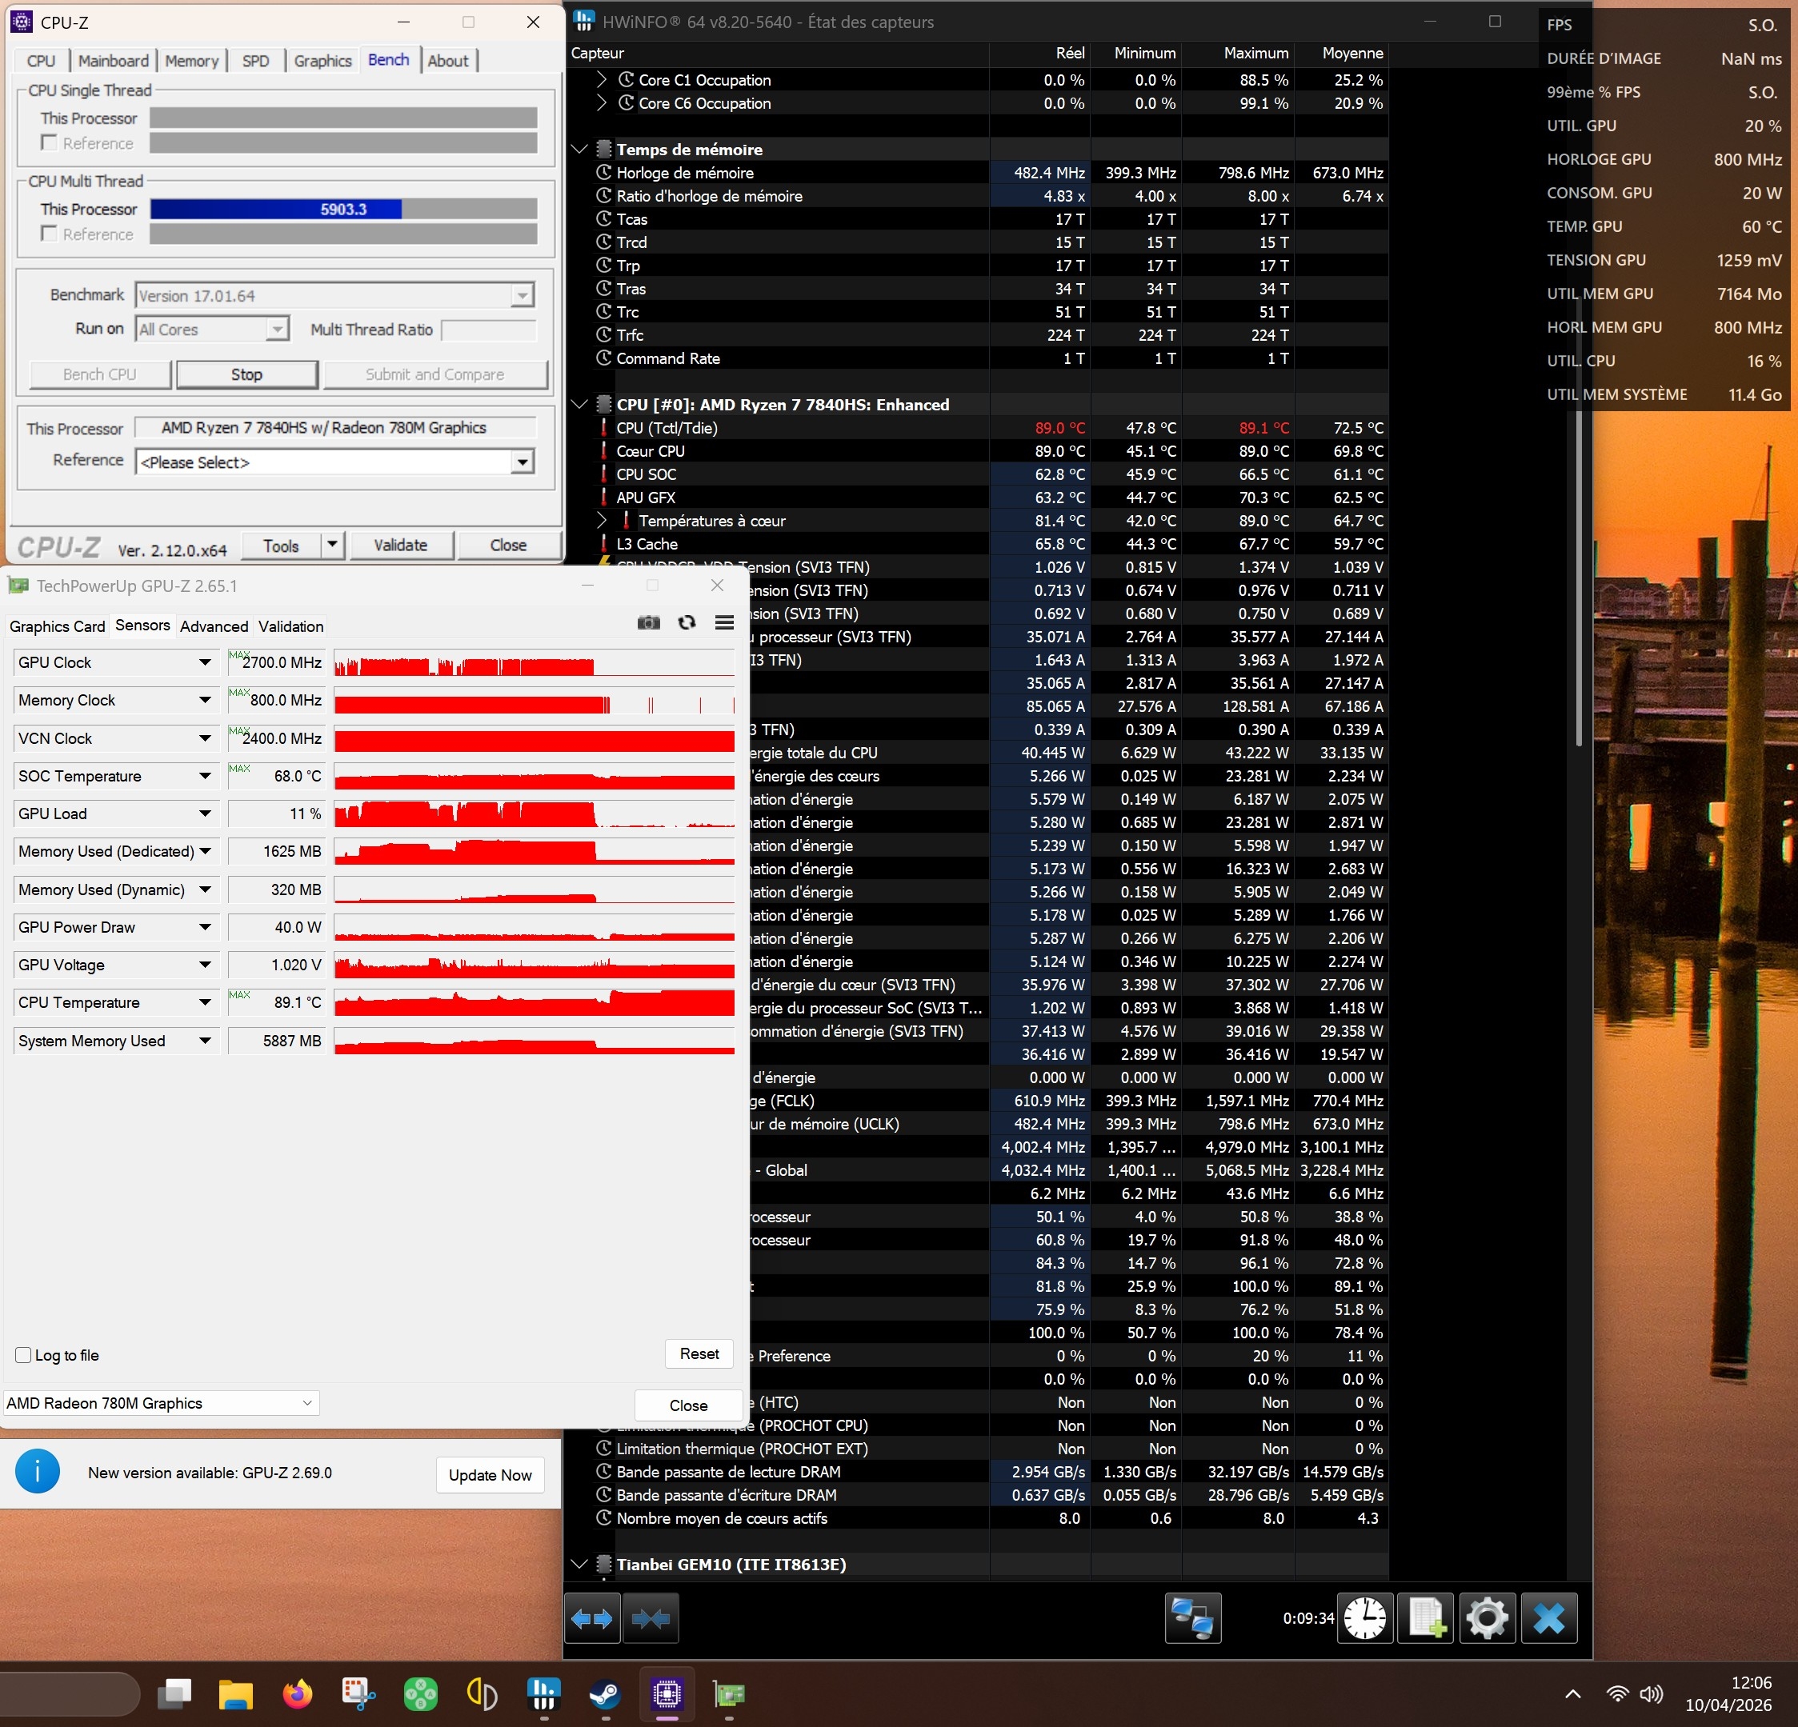Screen dimensions: 1798x1727
Task: Start HWiNFO logging with sheet-plus icon
Action: pyautogui.click(x=1427, y=1619)
